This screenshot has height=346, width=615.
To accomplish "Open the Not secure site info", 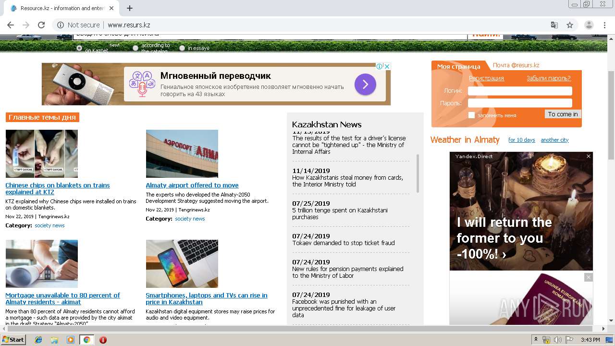I will click(x=79, y=25).
